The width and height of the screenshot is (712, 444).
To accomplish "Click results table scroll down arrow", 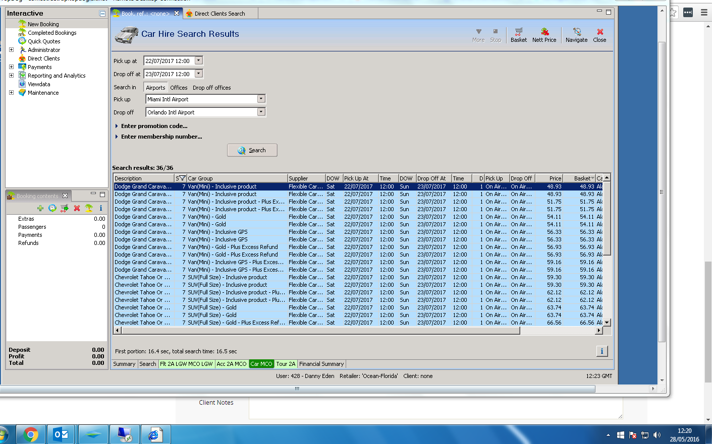I will (607, 323).
